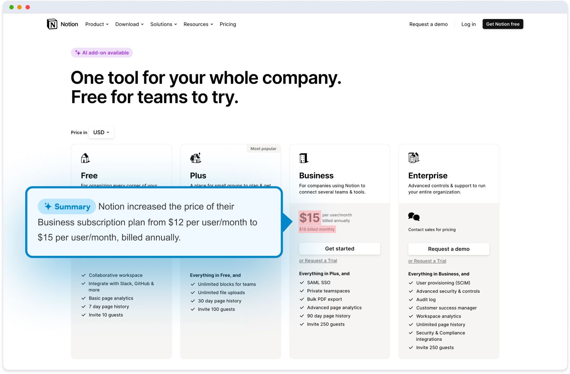570x374 pixels.
Task: Click '90 day page history' feature
Action: tap(329, 316)
